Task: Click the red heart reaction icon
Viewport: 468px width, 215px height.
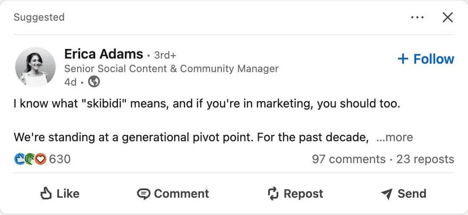Action: (x=41, y=159)
